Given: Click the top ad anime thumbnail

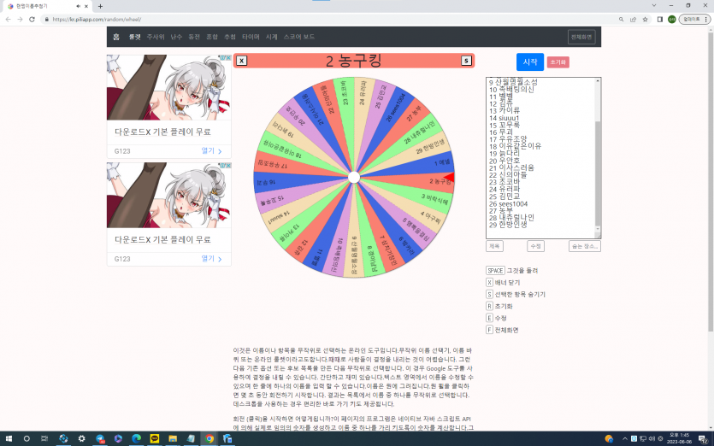Looking at the screenshot, I should tap(169, 87).
